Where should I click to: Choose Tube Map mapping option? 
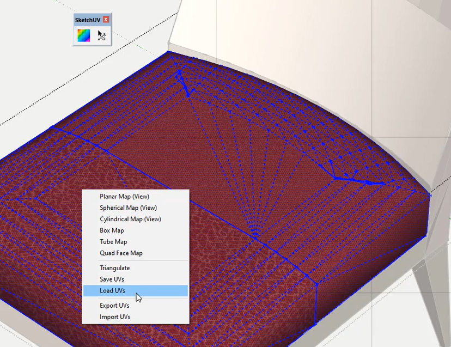tap(113, 242)
